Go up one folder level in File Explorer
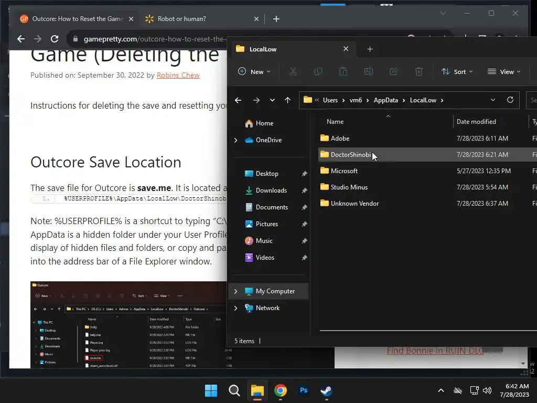Viewport: 537px width, 403px height. 288,100
